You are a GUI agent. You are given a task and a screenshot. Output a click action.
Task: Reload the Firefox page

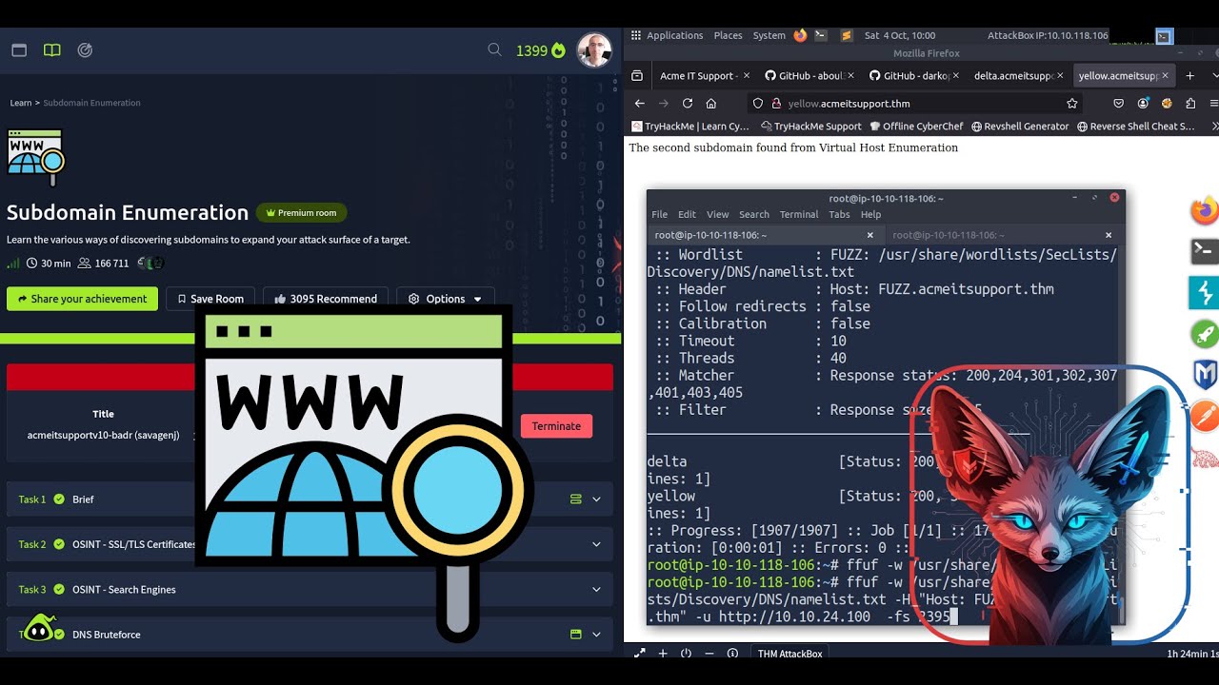tap(688, 103)
